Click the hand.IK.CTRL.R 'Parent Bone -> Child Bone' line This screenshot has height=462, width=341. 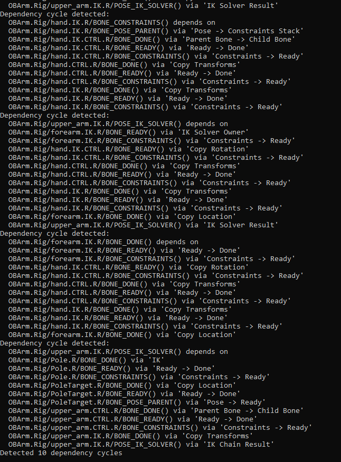tap(151, 40)
